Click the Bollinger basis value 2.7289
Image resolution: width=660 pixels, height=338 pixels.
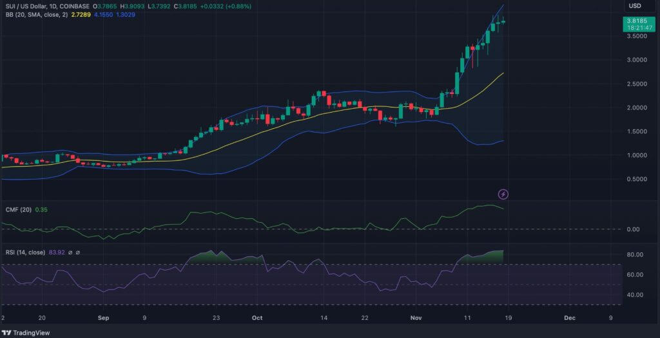(x=82, y=15)
